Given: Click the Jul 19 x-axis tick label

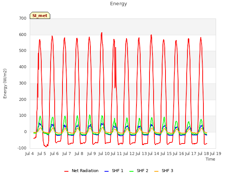Looking at the screenshot, I should 216,154.
